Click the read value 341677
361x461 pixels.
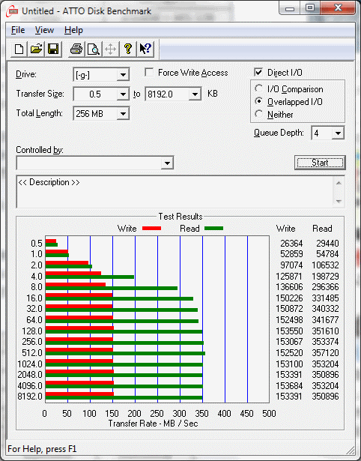pos(325,319)
